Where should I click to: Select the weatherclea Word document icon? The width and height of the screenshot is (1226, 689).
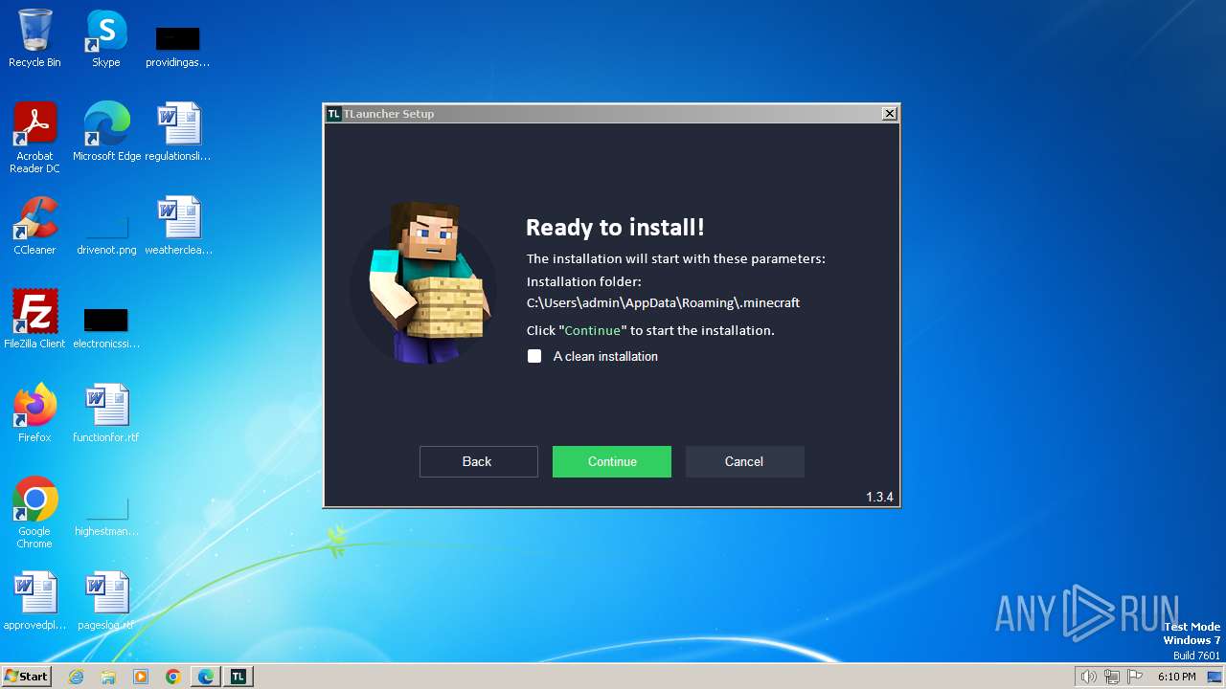178,226
